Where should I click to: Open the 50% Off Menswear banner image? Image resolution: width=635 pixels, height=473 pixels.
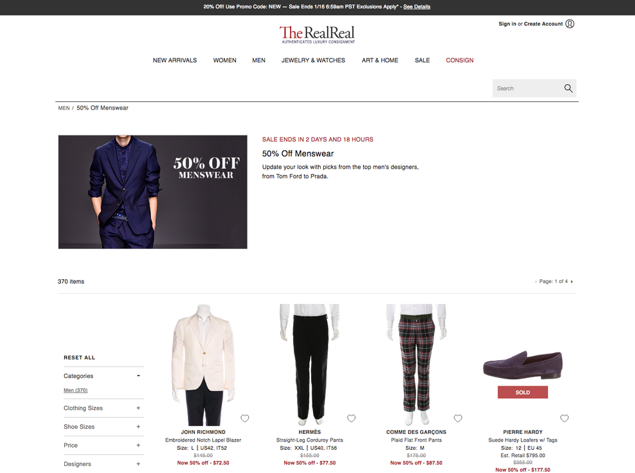click(153, 192)
